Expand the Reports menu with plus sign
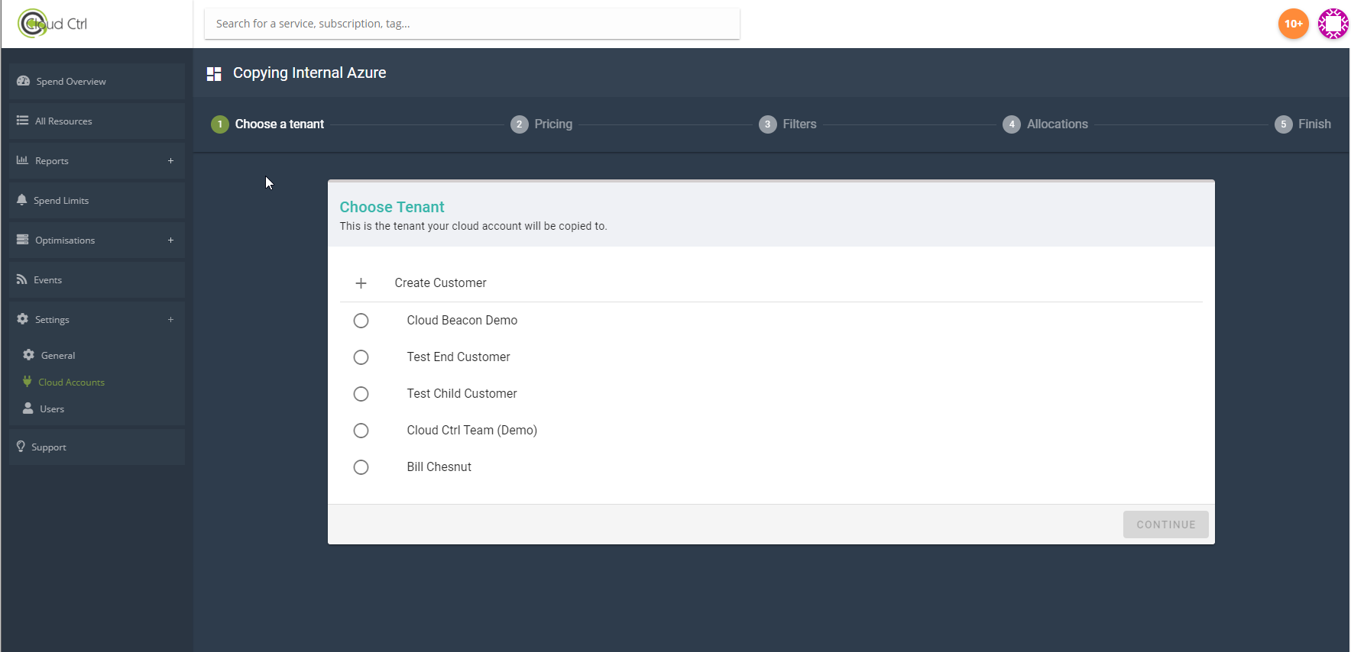Image resolution: width=1351 pixels, height=652 pixels. pyautogui.click(x=170, y=160)
